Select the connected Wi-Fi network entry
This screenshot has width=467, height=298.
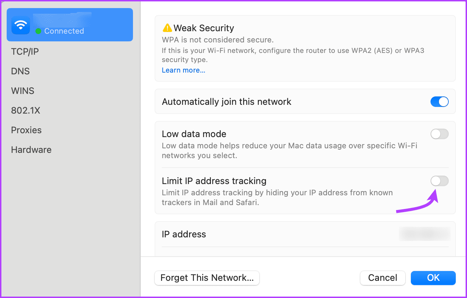click(70, 25)
